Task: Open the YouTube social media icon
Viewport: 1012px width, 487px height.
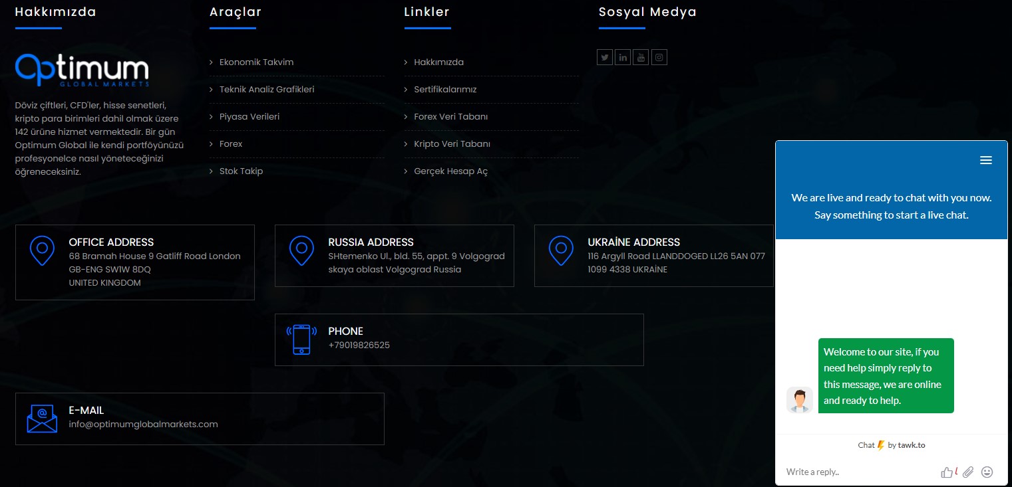Action: 641,57
